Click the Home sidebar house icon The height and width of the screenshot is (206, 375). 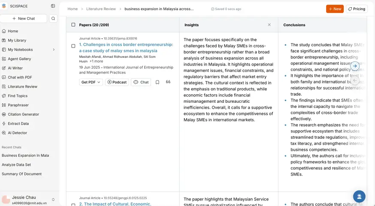point(4,31)
